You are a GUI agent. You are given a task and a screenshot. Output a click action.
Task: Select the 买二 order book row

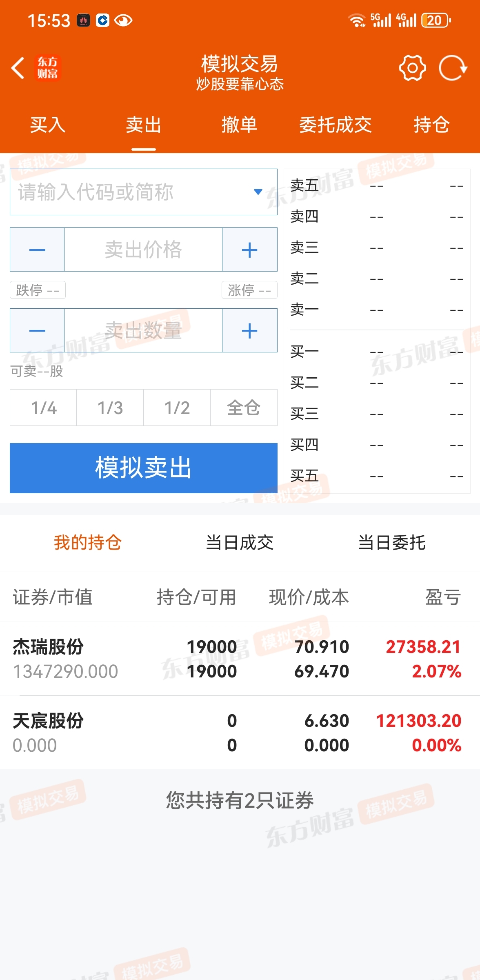(x=377, y=383)
